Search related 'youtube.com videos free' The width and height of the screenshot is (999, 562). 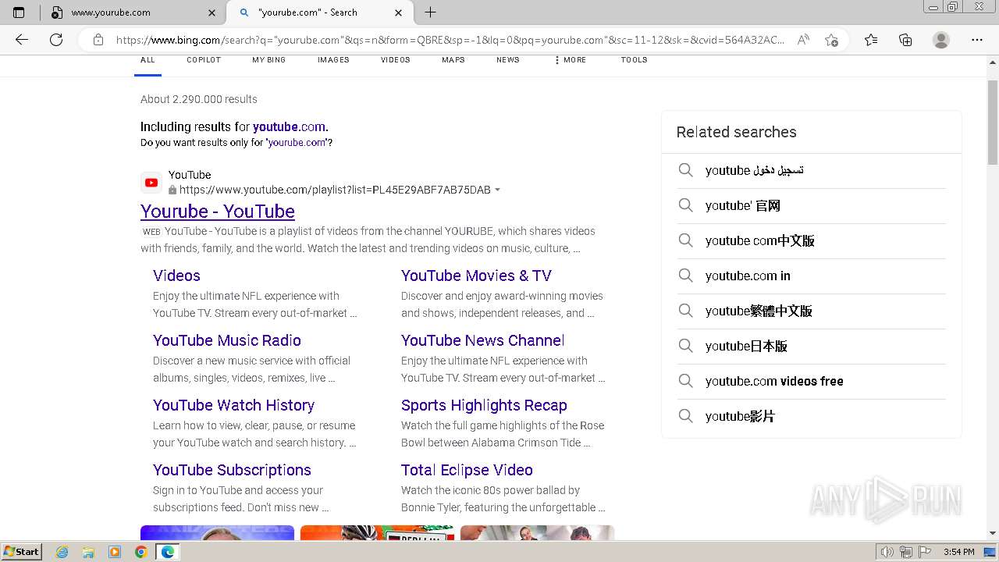[812, 381]
